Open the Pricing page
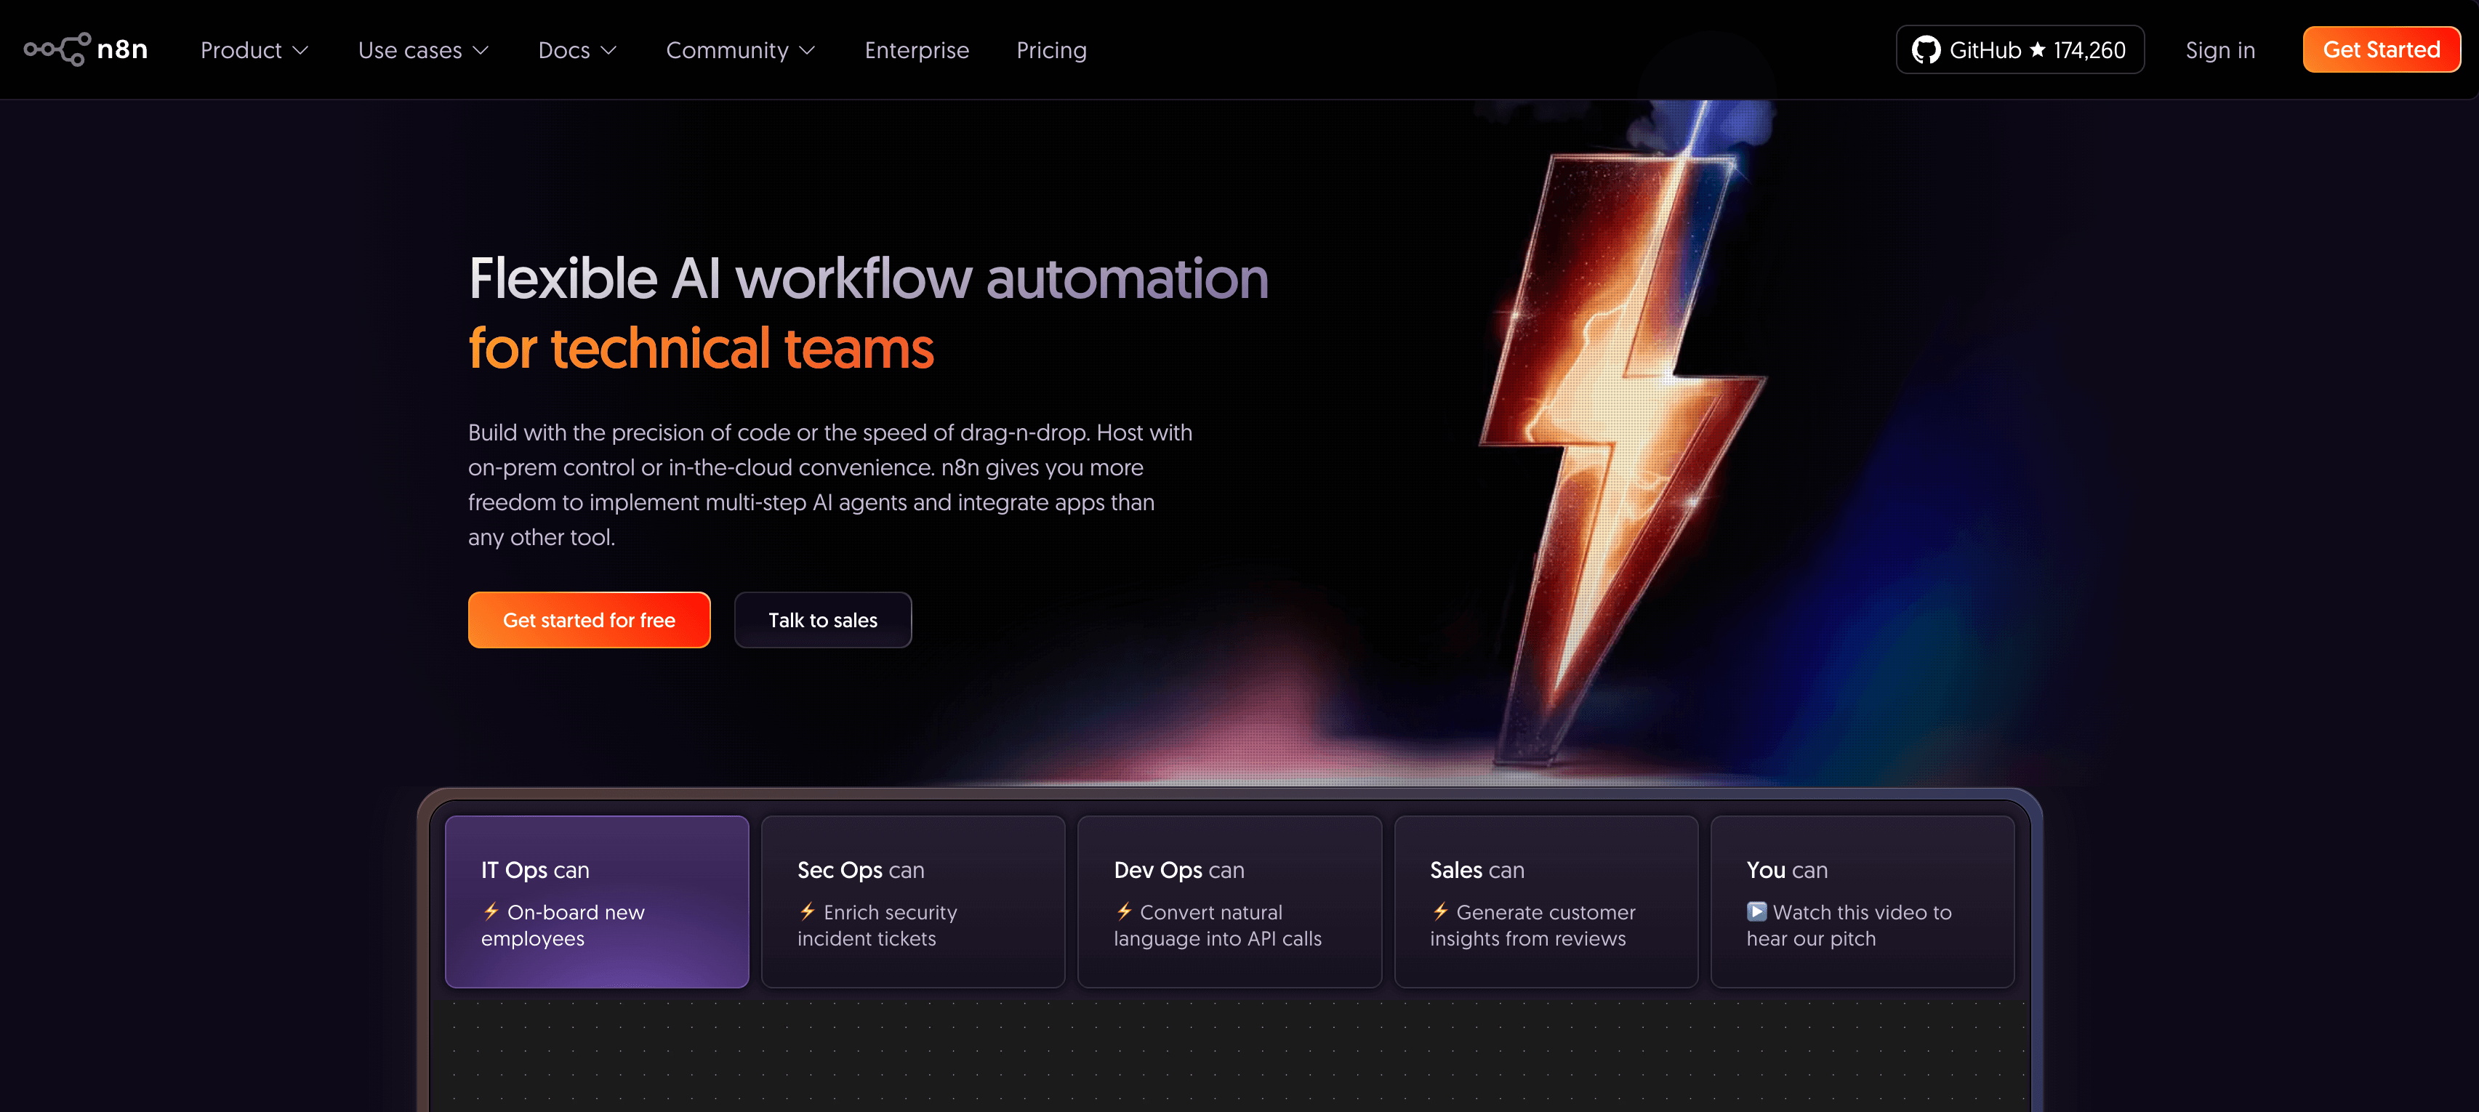 (x=1051, y=50)
